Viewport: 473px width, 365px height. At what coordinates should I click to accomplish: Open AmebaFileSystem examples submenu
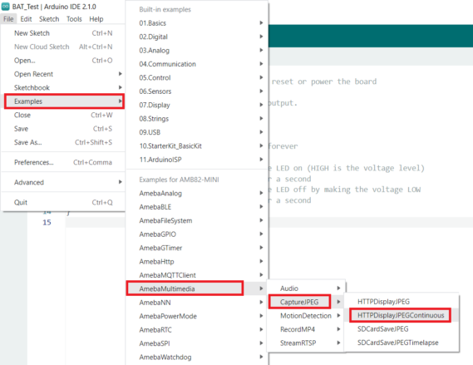(197, 220)
